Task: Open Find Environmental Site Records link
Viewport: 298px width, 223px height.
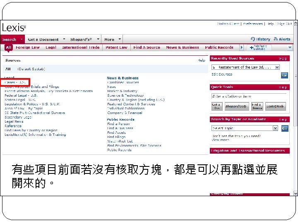Action: 134,146
